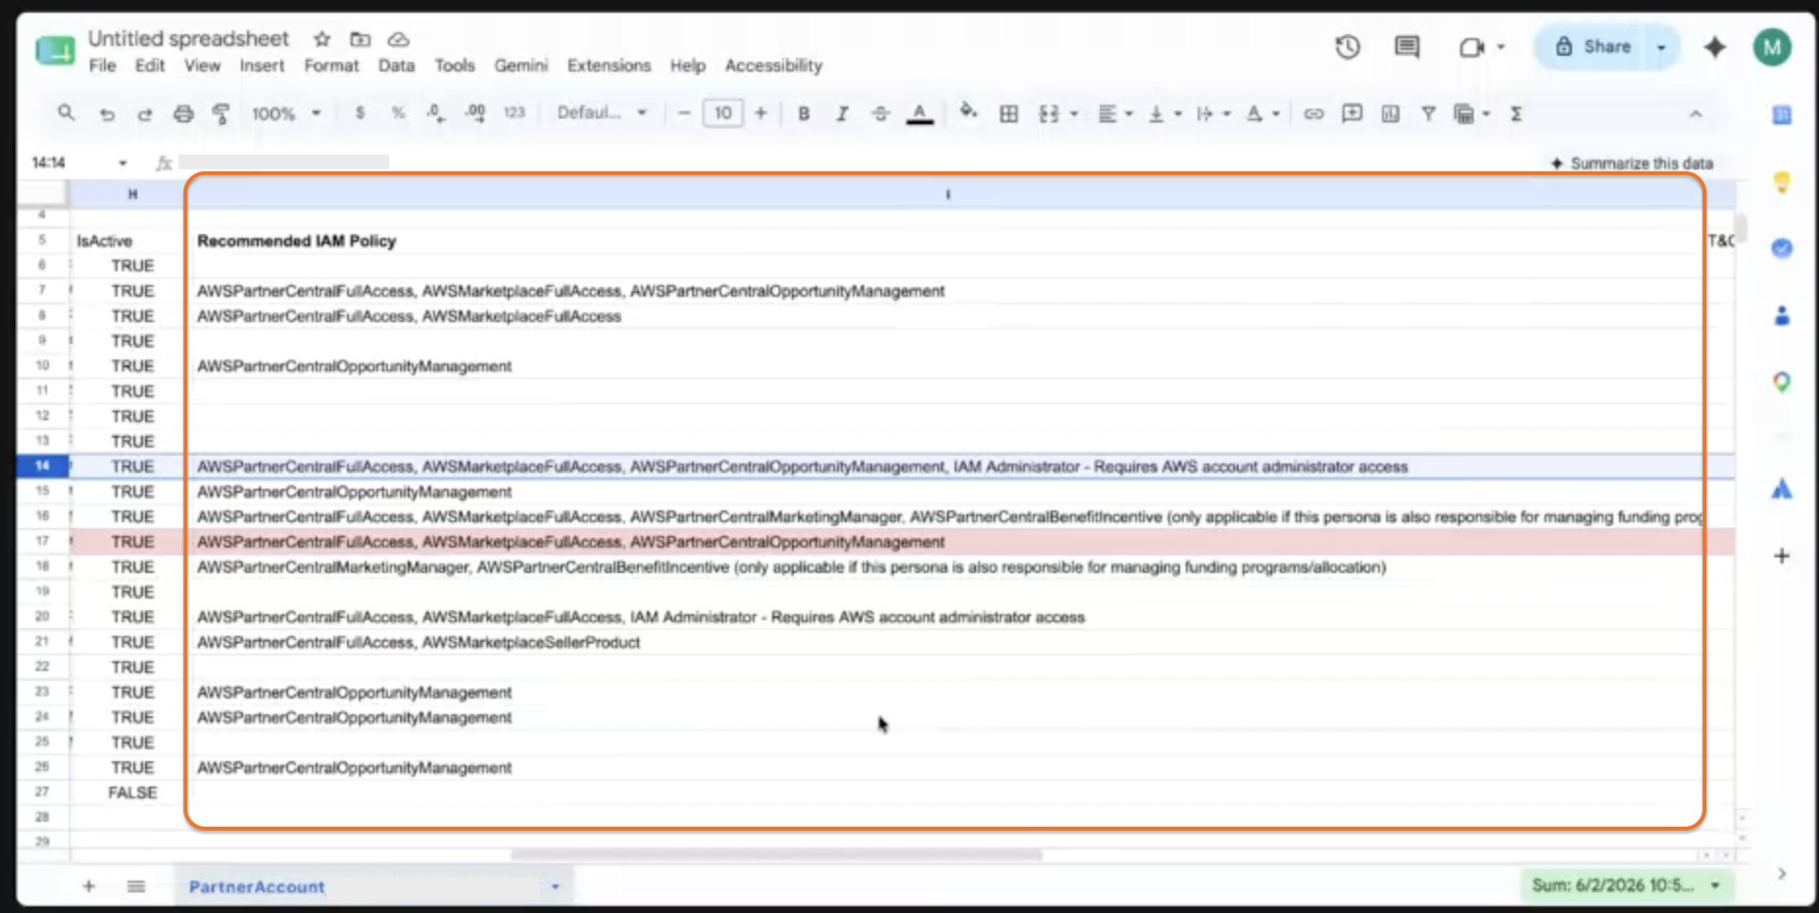Increase font size with plus
This screenshot has height=913, width=1819.
tap(761, 114)
